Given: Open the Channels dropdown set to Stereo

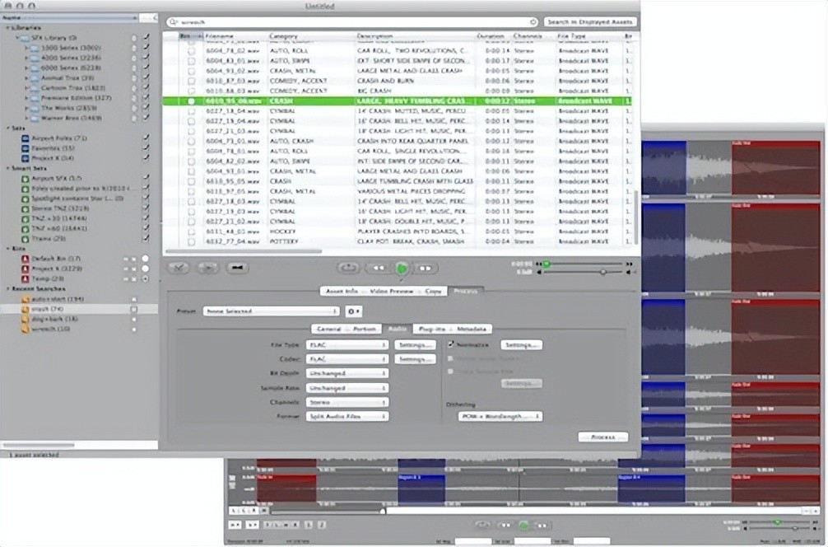Looking at the screenshot, I should click(x=347, y=402).
